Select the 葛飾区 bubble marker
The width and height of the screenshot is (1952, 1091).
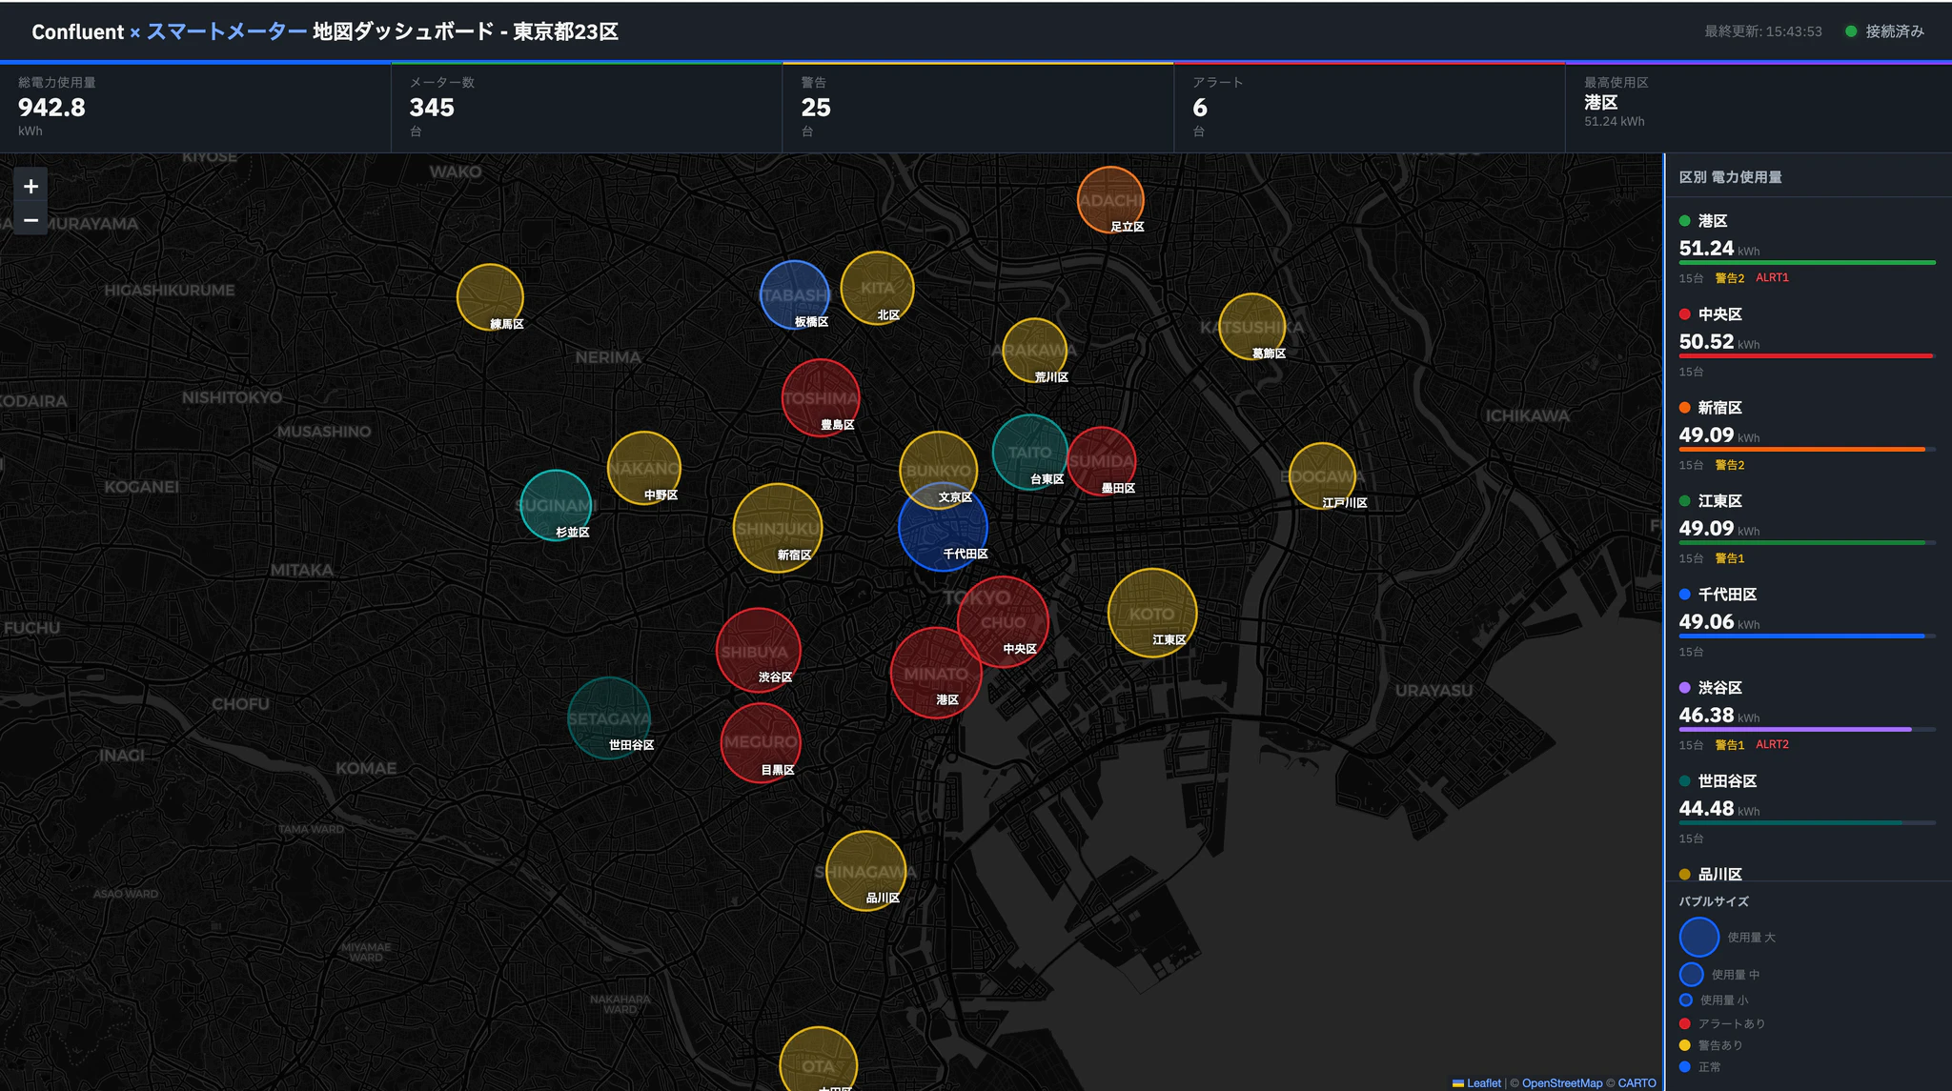pos(1252,327)
